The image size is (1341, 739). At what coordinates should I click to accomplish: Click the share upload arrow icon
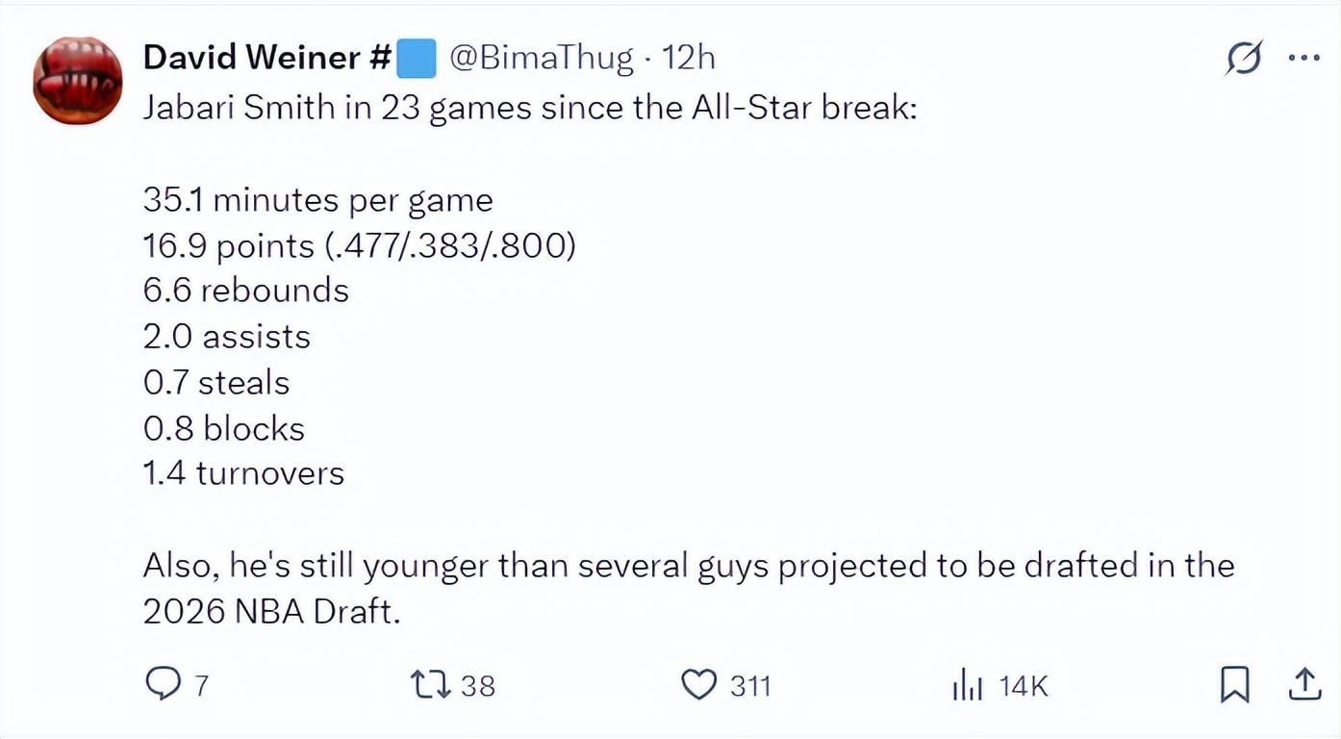[x=1303, y=685]
